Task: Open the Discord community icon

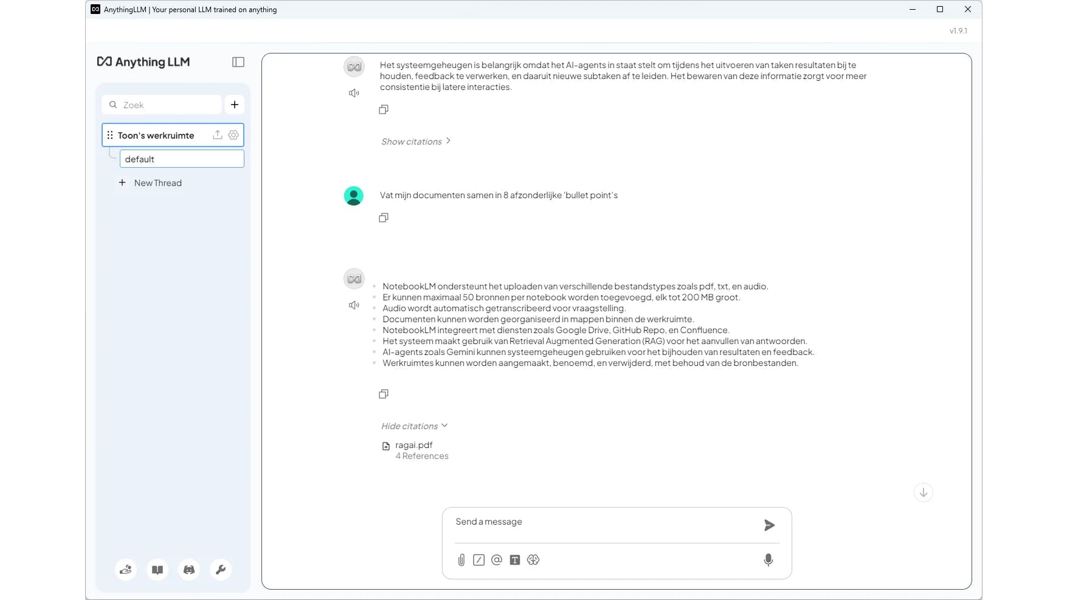Action: click(x=189, y=570)
